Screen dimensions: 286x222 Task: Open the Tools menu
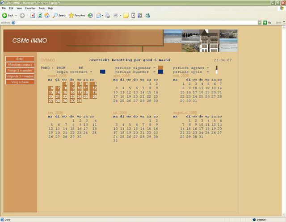coord(42,8)
